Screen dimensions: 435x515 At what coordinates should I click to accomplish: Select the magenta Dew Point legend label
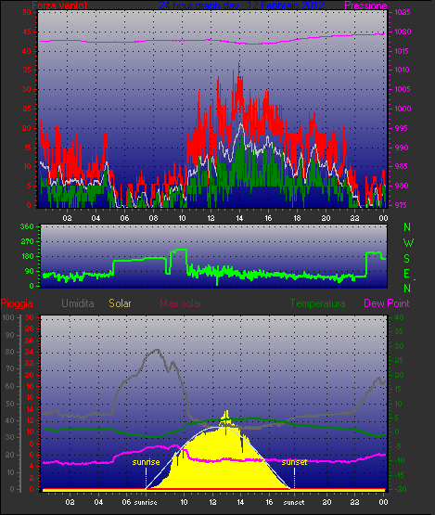[387, 303]
